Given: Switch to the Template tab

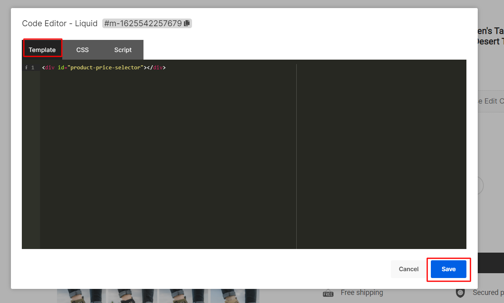Looking at the screenshot, I should [x=42, y=50].
